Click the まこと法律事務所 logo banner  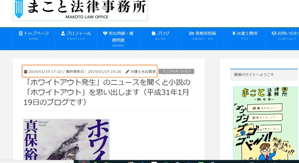[80, 10]
